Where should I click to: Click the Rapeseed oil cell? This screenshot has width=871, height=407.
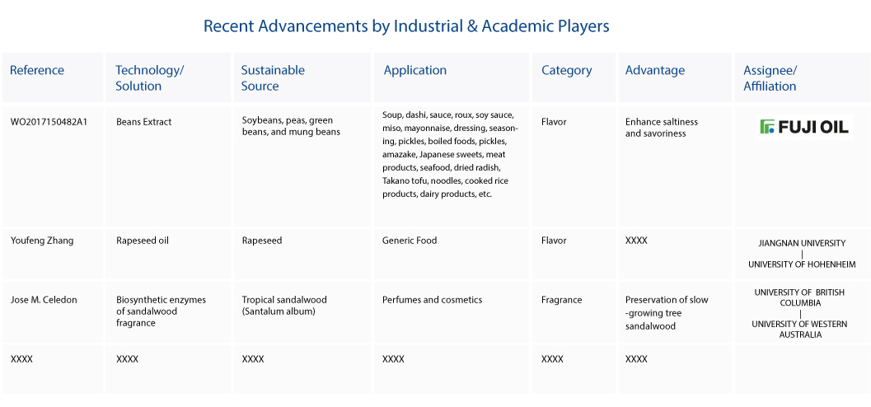tap(143, 241)
